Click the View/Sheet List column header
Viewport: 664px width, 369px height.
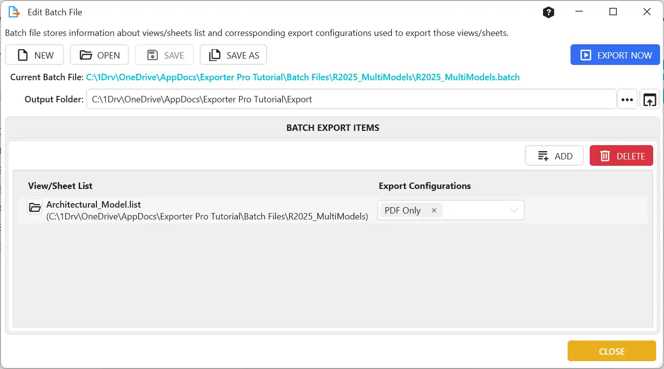point(60,186)
